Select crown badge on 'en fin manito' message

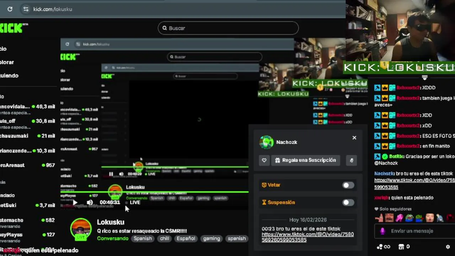coord(385,146)
